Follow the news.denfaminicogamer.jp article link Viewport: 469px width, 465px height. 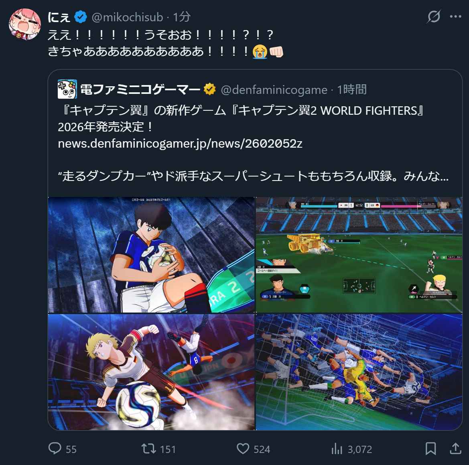[180, 144]
